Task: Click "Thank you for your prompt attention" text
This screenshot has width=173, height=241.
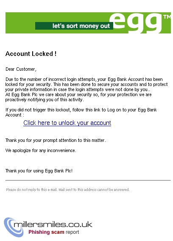Action: pyautogui.click(x=56, y=140)
